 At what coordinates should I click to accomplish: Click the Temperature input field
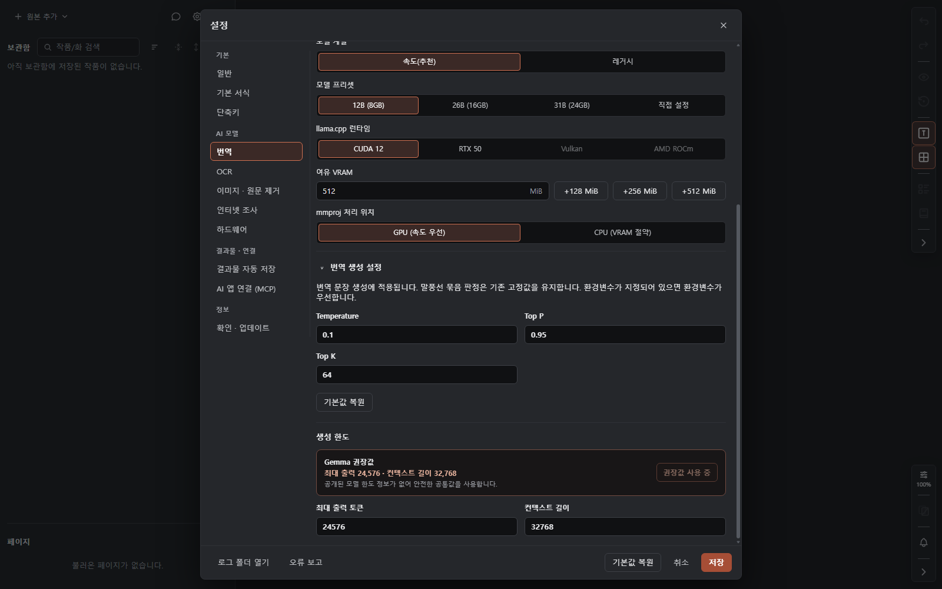click(x=417, y=335)
